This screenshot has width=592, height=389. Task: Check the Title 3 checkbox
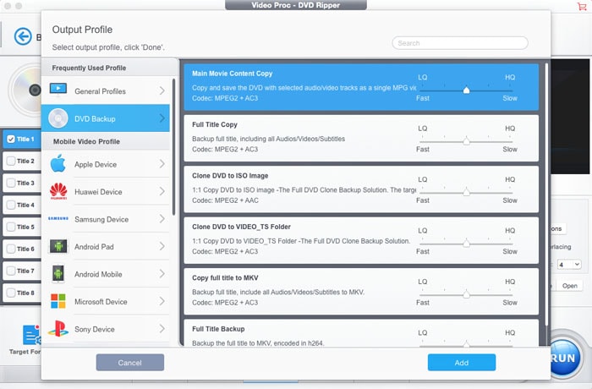click(11, 183)
